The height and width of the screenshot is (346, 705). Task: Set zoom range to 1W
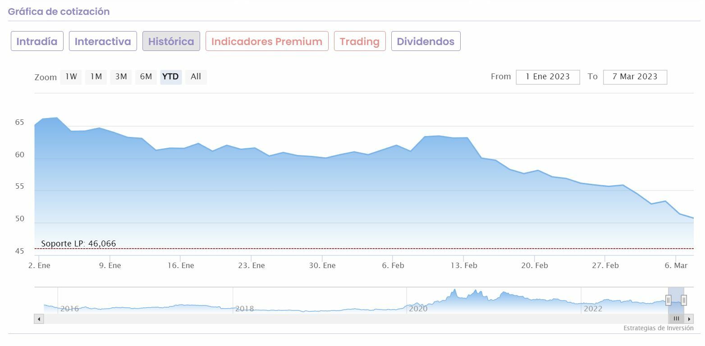tap(71, 77)
